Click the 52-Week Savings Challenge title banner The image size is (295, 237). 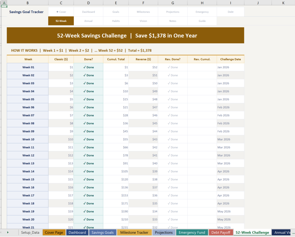pyautogui.click(x=126, y=35)
